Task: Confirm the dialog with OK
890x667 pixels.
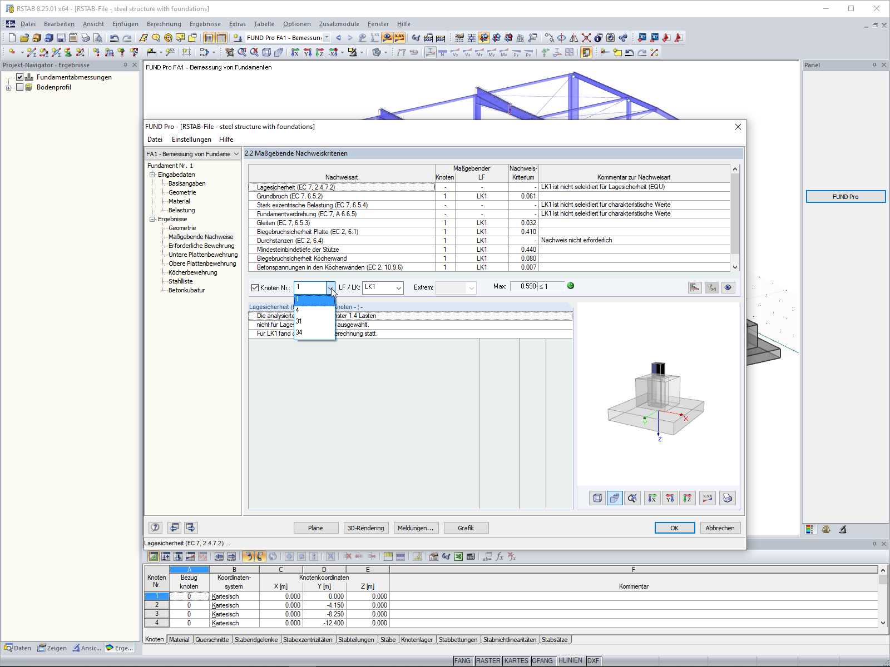Action: tap(675, 528)
